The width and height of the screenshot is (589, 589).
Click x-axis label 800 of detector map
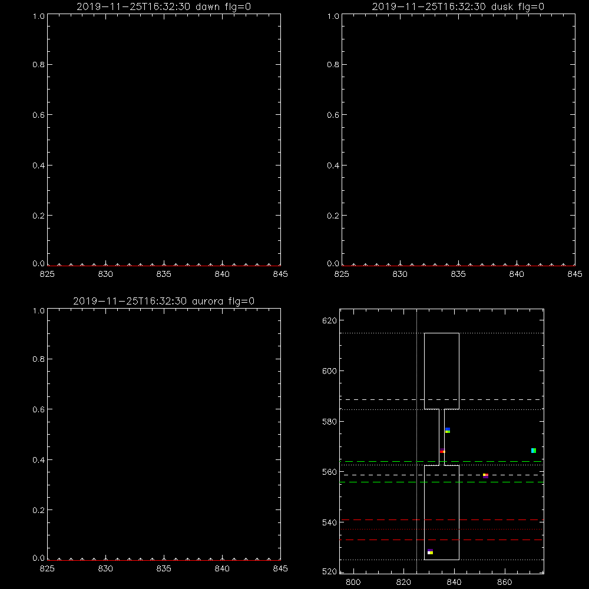(353, 583)
